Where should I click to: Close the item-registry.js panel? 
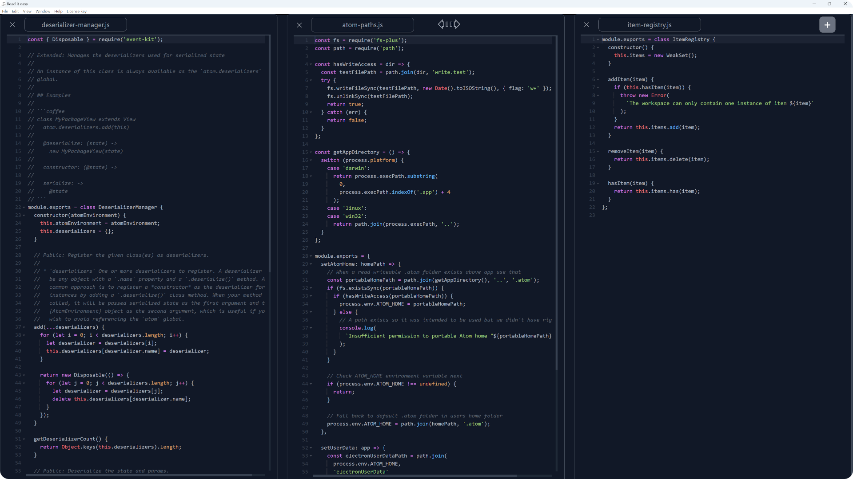tap(586, 25)
